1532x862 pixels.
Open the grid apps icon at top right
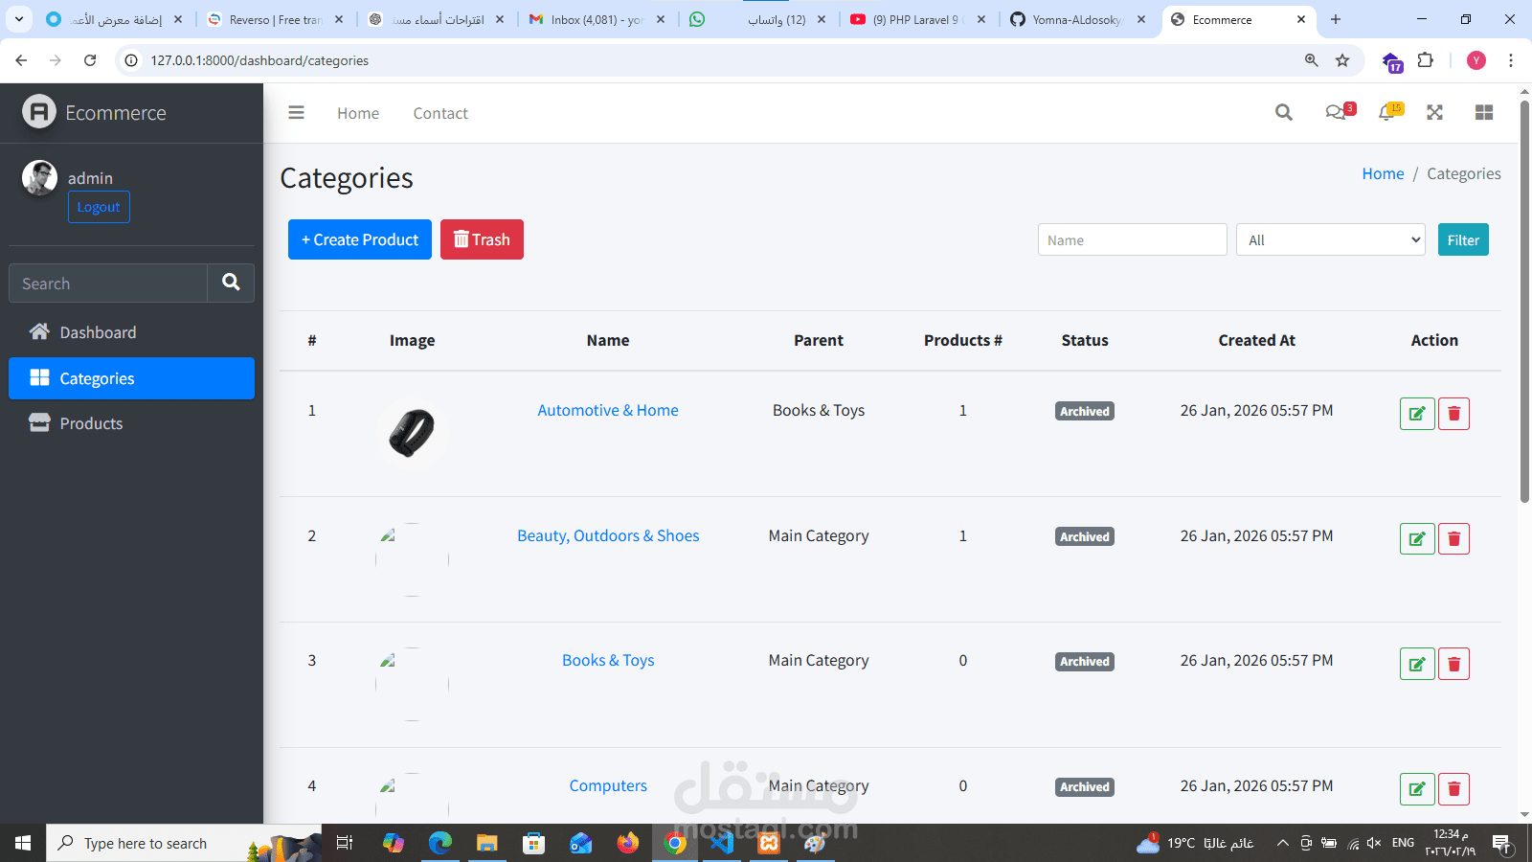(x=1483, y=112)
